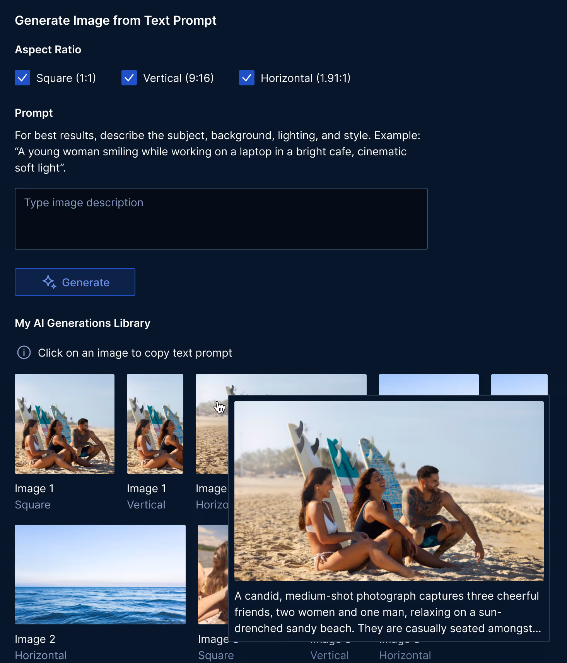Click the large beach friends preview image

[389, 491]
